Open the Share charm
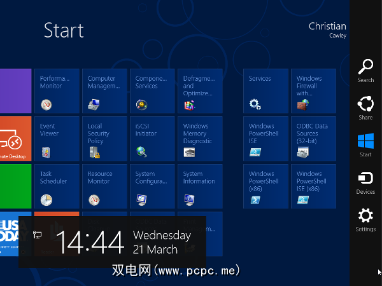 [x=365, y=108]
